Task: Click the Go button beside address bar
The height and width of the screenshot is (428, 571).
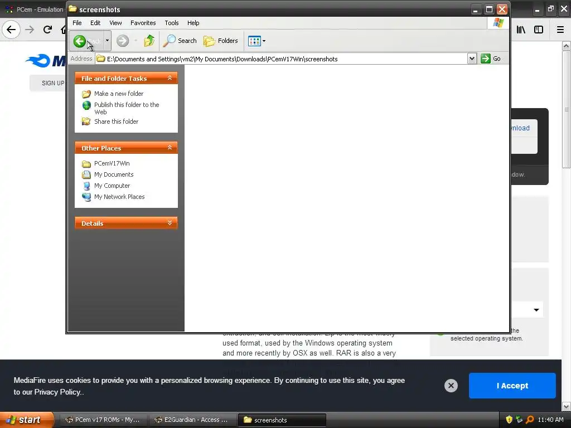Action: pos(491,59)
